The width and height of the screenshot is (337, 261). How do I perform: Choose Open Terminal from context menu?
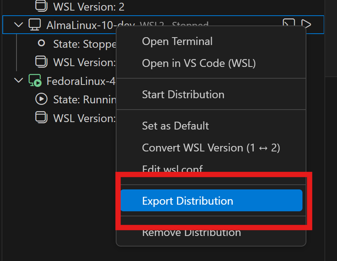click(177, 41)
